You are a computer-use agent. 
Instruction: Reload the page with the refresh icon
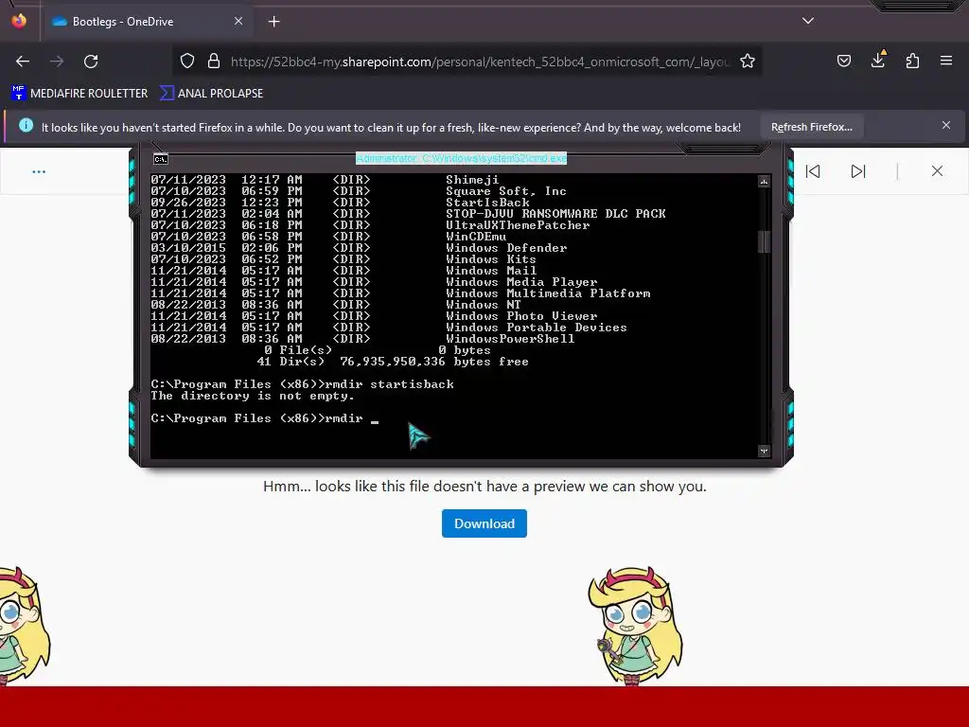point(91,62)
